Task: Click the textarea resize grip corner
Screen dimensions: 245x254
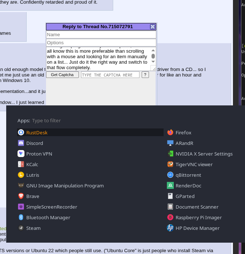Action: [154, 69]
